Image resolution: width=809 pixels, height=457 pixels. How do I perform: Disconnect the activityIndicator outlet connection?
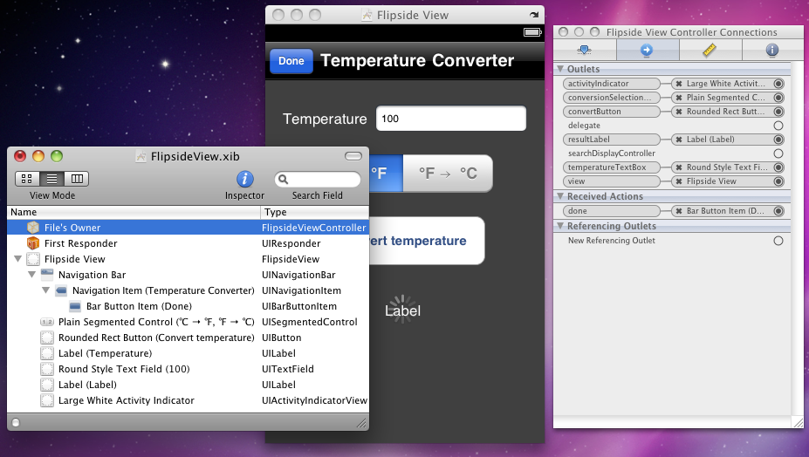pyautogui.click(x=679, y=84)
